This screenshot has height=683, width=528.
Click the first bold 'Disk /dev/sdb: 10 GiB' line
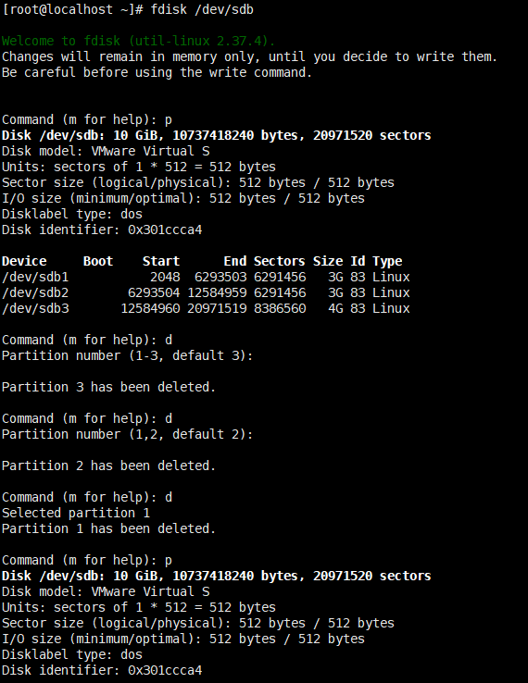coord(216,135)
